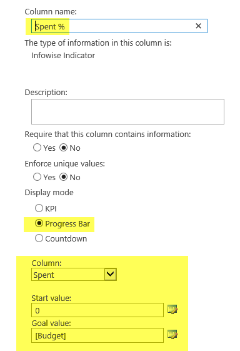240x351 pixels.
Task: Clear the Column name field text
Action: (198, 26)
